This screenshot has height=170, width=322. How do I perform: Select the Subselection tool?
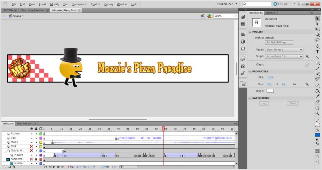tap(317, 24)
